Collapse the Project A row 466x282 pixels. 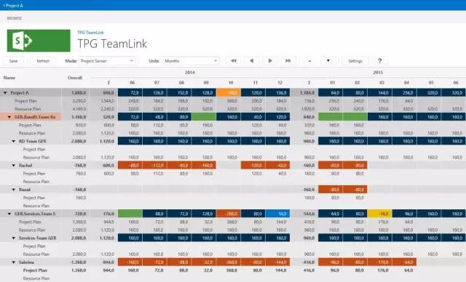(5, 93)
